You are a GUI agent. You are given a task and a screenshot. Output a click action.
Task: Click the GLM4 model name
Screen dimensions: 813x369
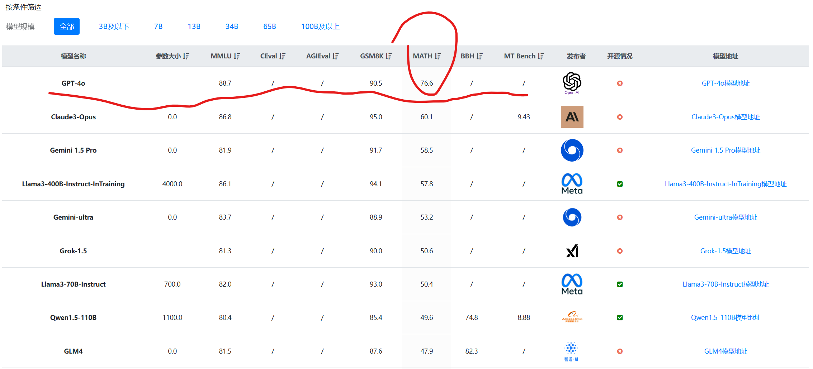coord(73,351)
